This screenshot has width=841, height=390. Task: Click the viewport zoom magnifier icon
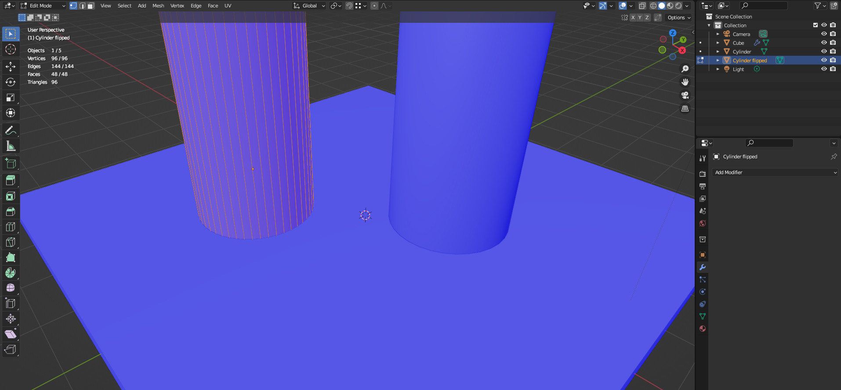point(685,69)
